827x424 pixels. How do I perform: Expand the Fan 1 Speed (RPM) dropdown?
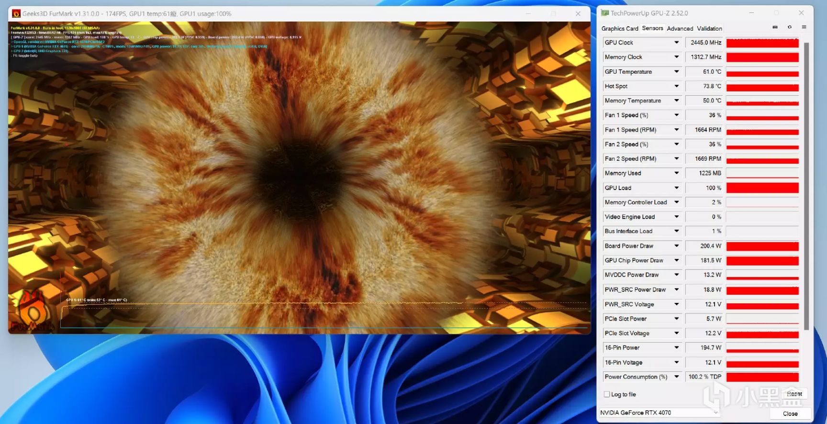tap(677, 130)
